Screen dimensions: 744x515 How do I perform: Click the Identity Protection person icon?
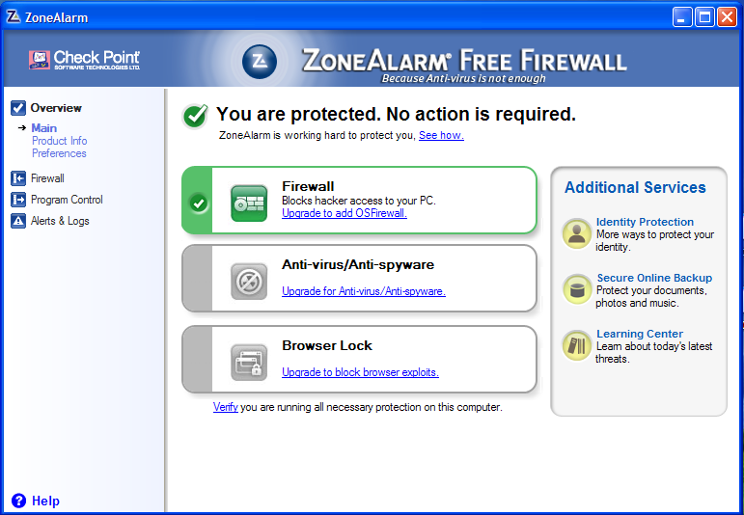[x=576, y=233]
